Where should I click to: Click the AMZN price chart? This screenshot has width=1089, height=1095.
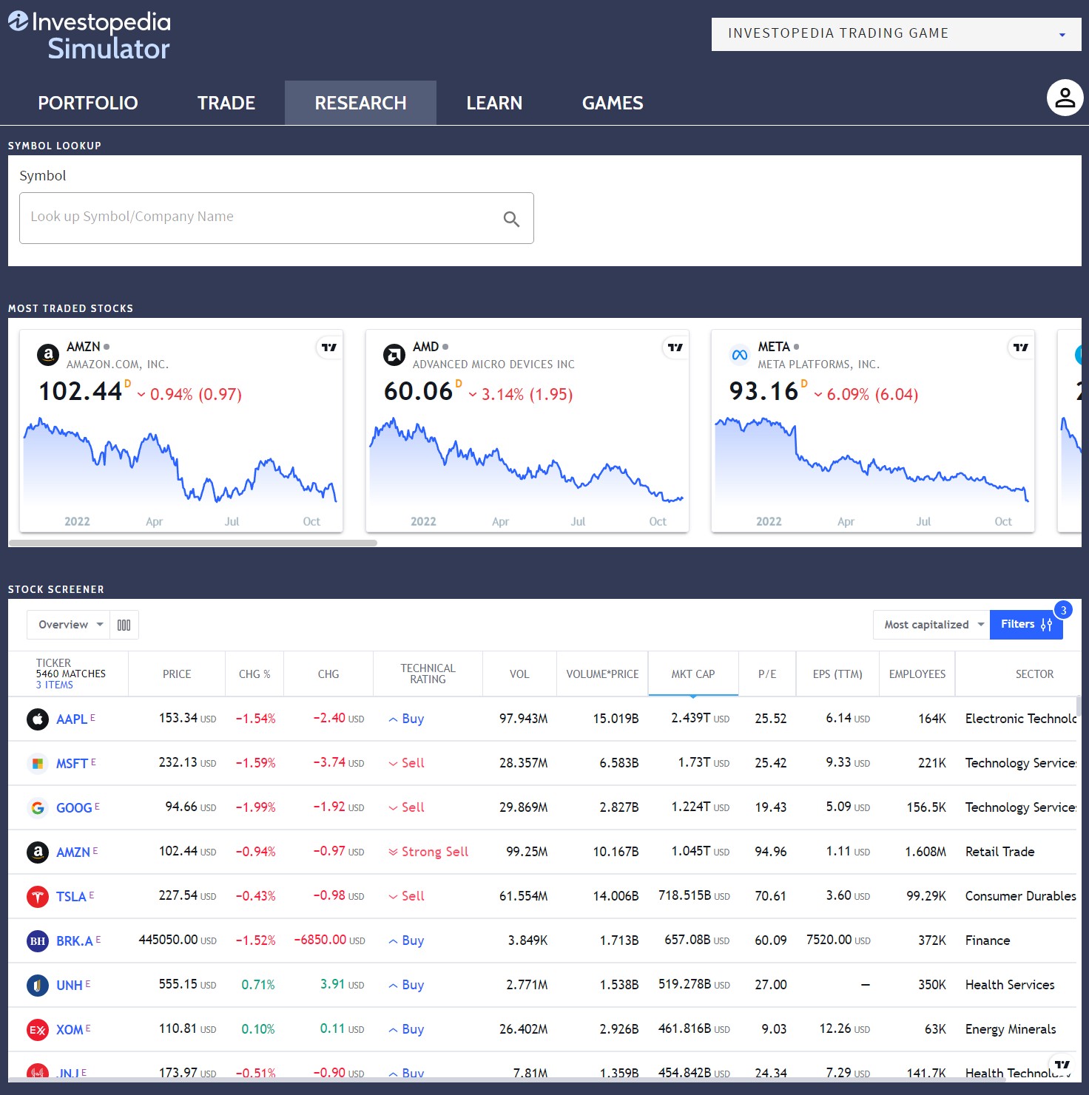pyautogui.click(x=181, y=462)
